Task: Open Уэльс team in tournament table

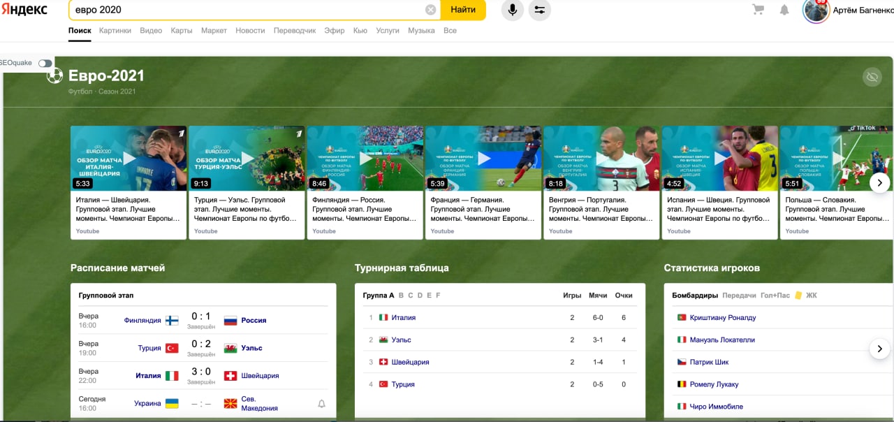Action: tap(402, 340)
